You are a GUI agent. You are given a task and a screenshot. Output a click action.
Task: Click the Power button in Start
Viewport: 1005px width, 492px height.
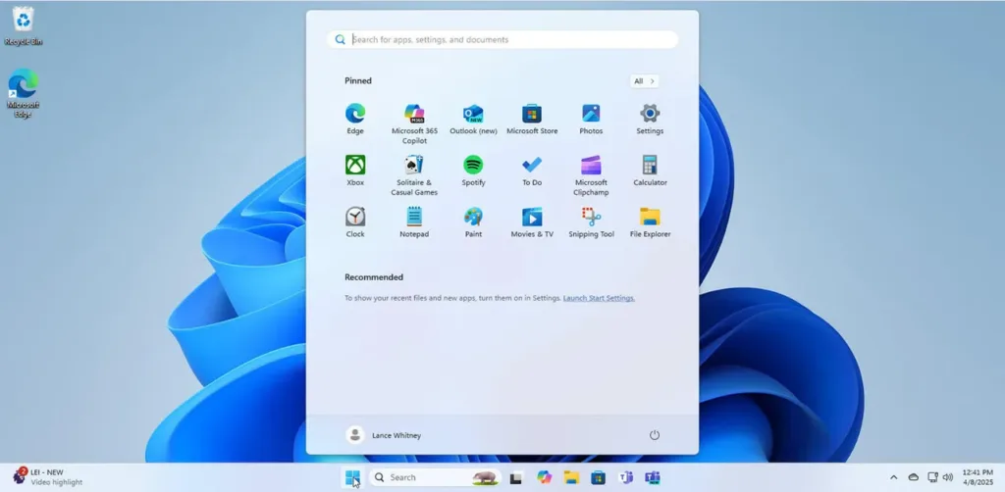(655, 435)
